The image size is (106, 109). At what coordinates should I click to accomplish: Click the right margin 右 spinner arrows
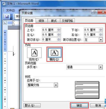coord(101,35)
